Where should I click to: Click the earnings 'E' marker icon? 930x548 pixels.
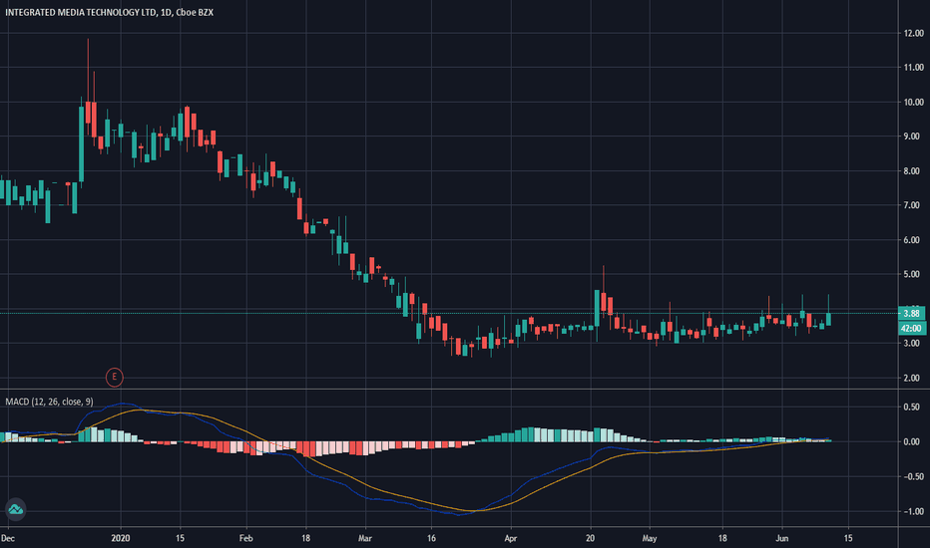[x=115, y=377]
